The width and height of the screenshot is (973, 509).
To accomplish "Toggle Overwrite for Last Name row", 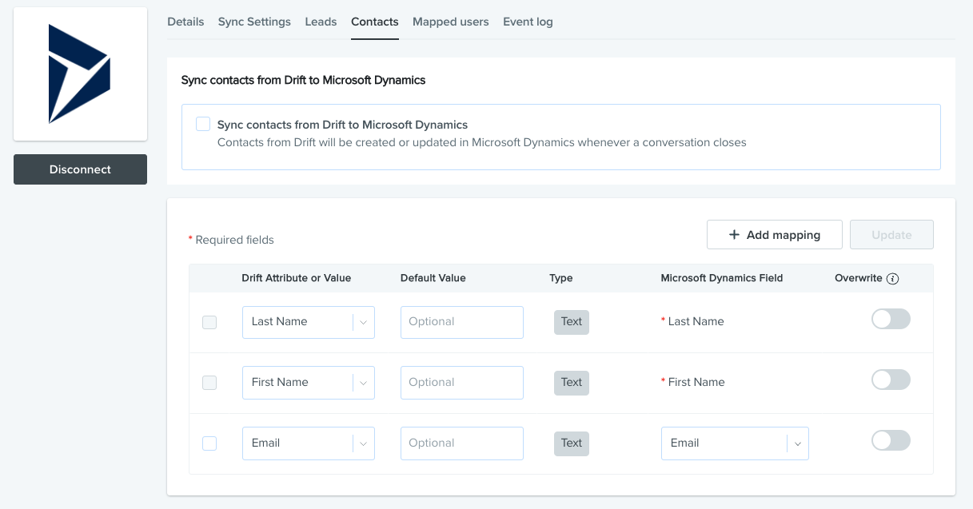I will pos(891,319).
